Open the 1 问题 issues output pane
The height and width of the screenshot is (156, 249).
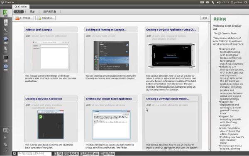58,154
